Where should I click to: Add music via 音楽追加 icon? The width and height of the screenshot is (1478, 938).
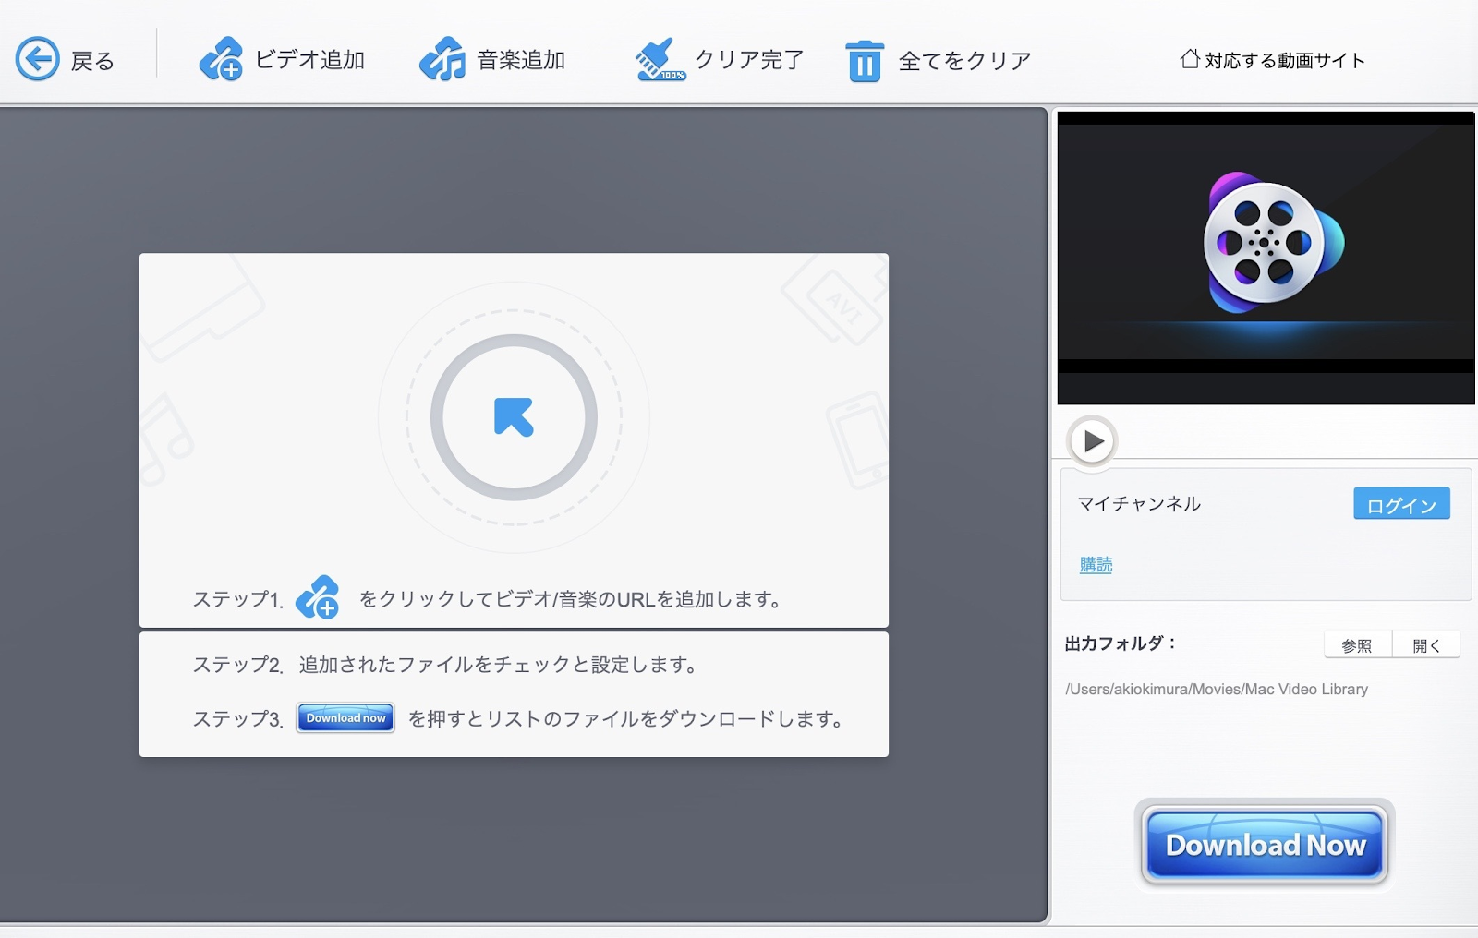coord(442,59)
